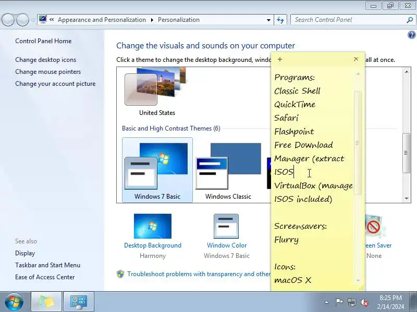Click the theme list scroll up arrow
The height and width of the screenshot is (312, 417).
click(407, 72)
